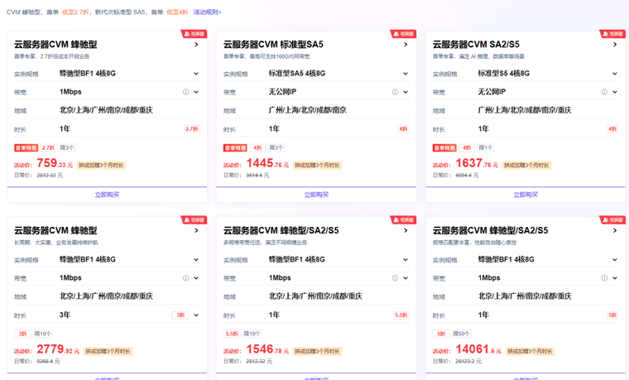Expand 1Mbps bandwidth dropdown on 1546.78 元 card
Image resolution: width=629 pixels, height=380 pixels.
click(x=406, y=278)
